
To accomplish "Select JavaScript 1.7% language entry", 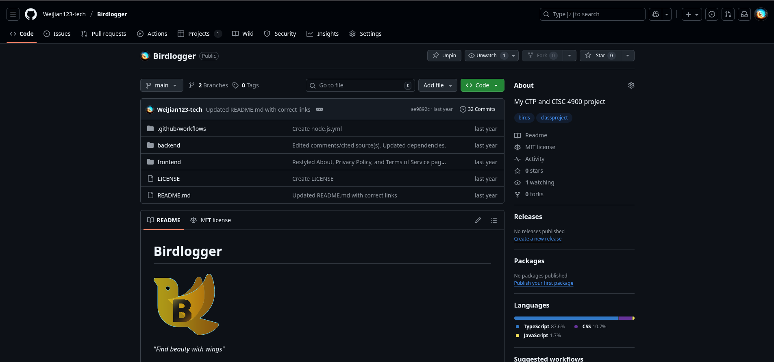I will pyautogui.click(x=538, y=336).
